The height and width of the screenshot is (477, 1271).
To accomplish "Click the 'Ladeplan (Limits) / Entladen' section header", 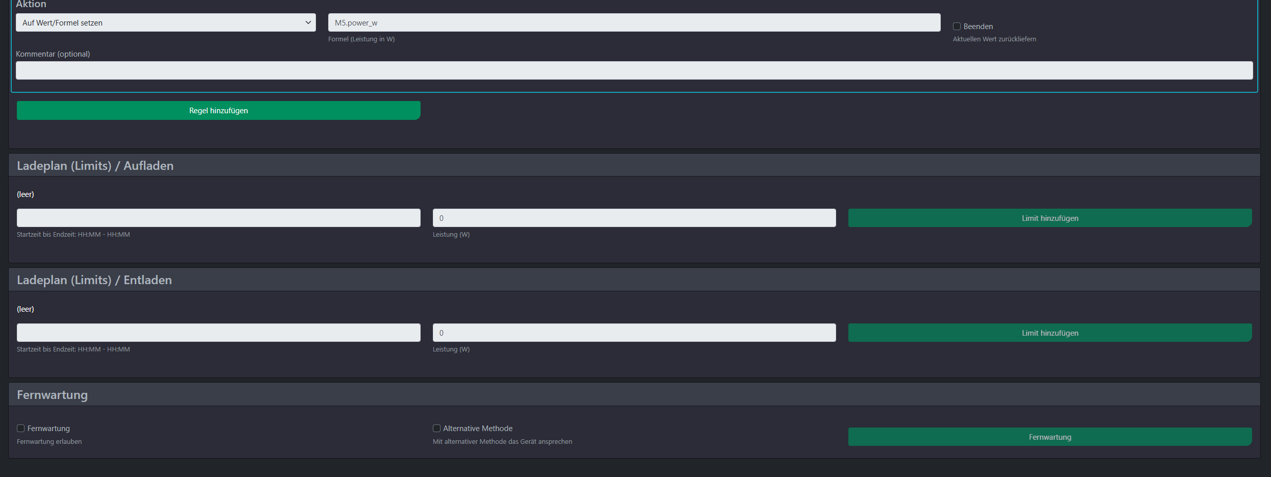I will tap(94, 280).
